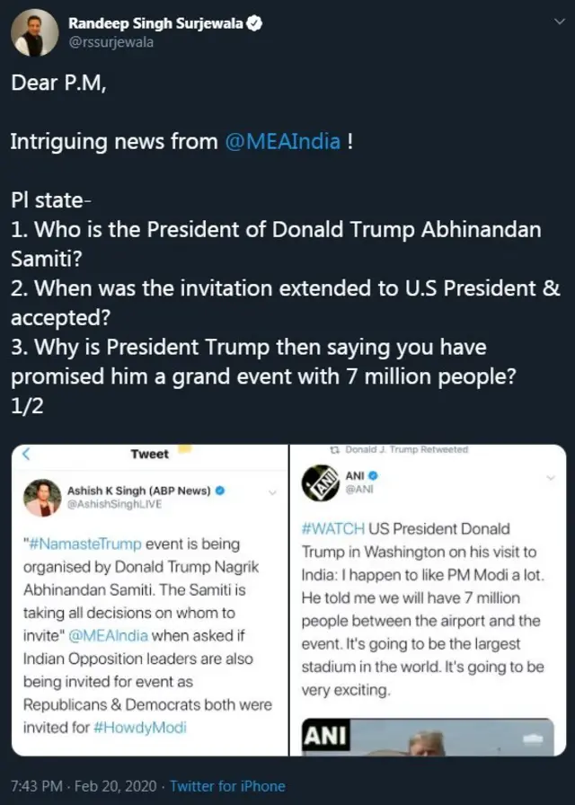This screenshot has height=805, width=575.
Task: Click the verified badge beside Randeep Singh Surjewala
Action: click(x=254, y=24)
